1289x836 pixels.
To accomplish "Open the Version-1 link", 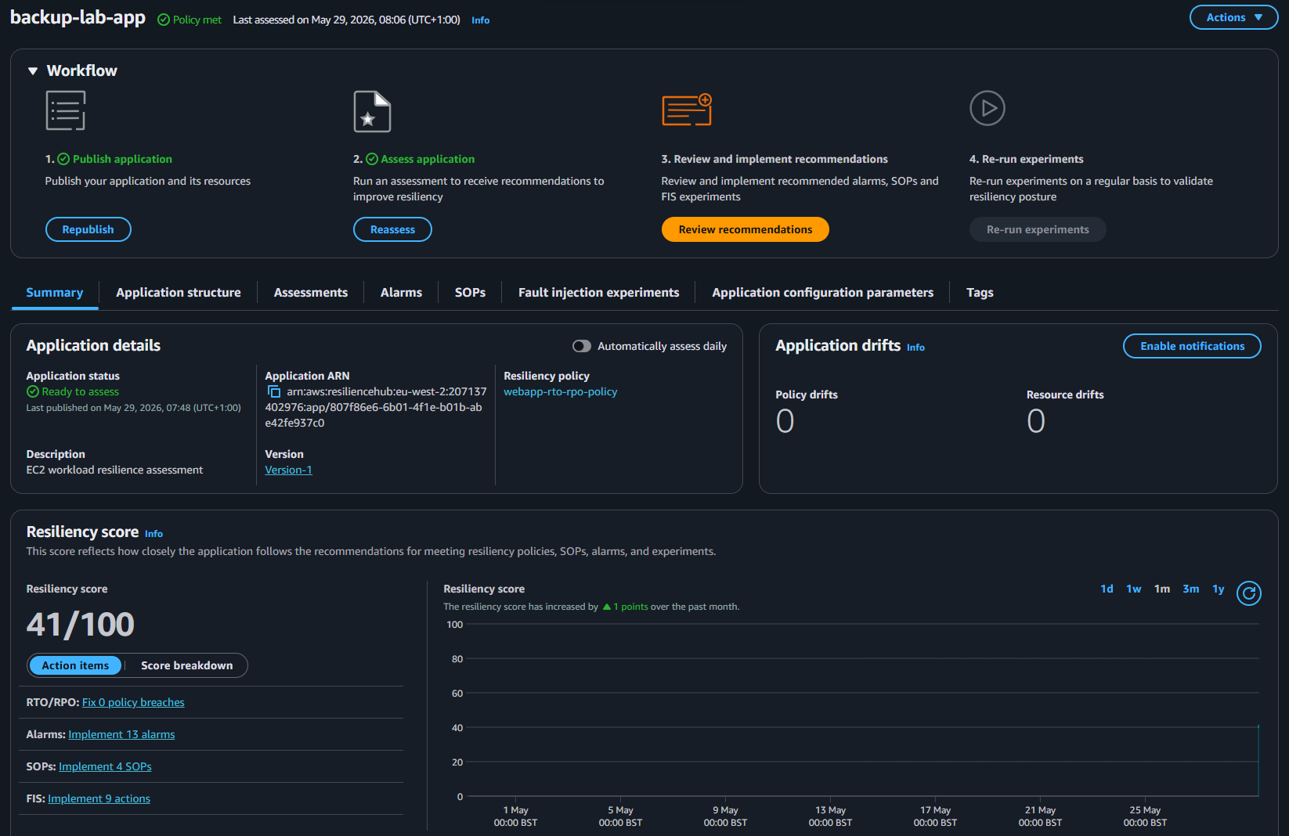I will [x=289, y=470].
